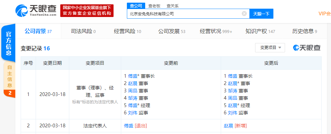Click the 变更前 column header
Viewport: 331px width, 134px height.
point(171,63)
